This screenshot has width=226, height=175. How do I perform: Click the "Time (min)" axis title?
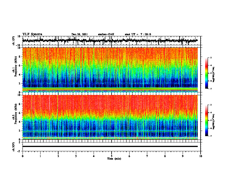(x=114, y=159)
